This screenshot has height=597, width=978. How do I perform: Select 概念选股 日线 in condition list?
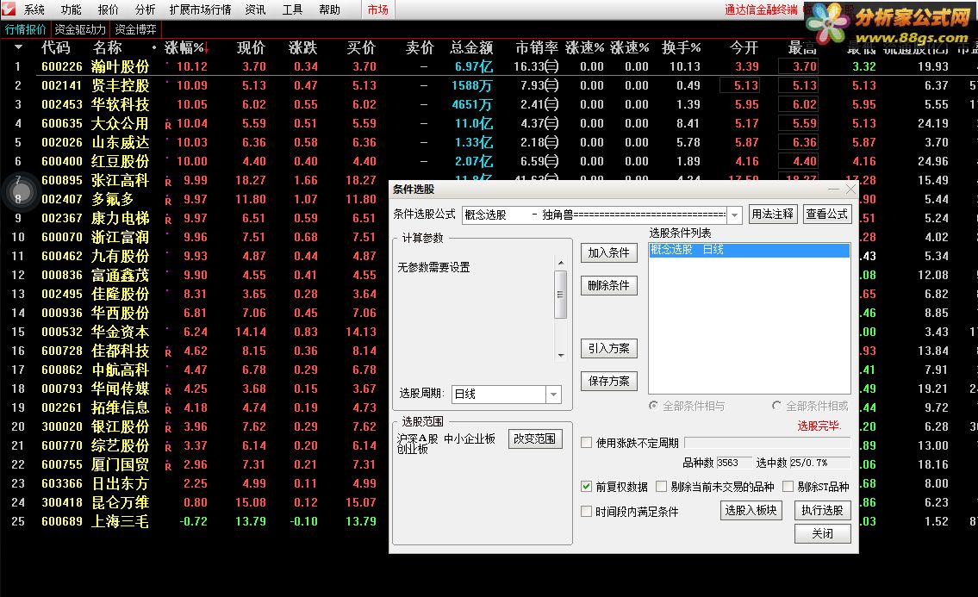coord(749,250)
